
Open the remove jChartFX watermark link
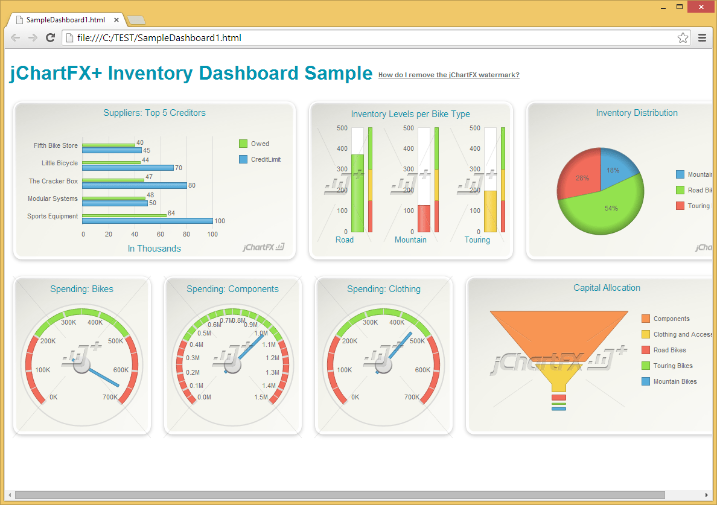[x=448, y=75]
